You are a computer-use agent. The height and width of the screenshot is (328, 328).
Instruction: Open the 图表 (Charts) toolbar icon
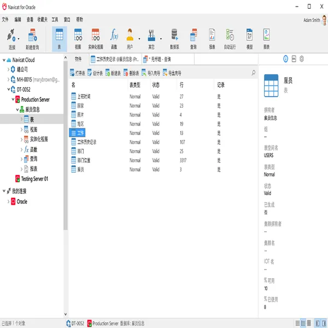click(266, 39)
